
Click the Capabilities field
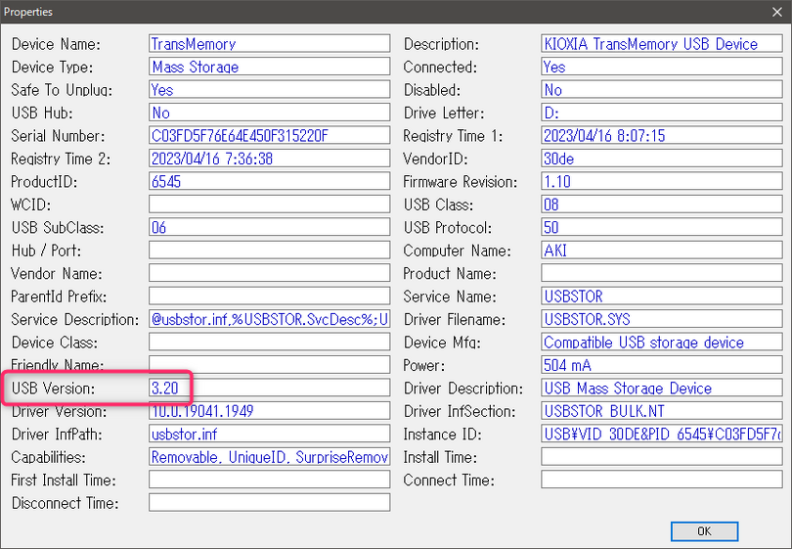click(269, 457)
